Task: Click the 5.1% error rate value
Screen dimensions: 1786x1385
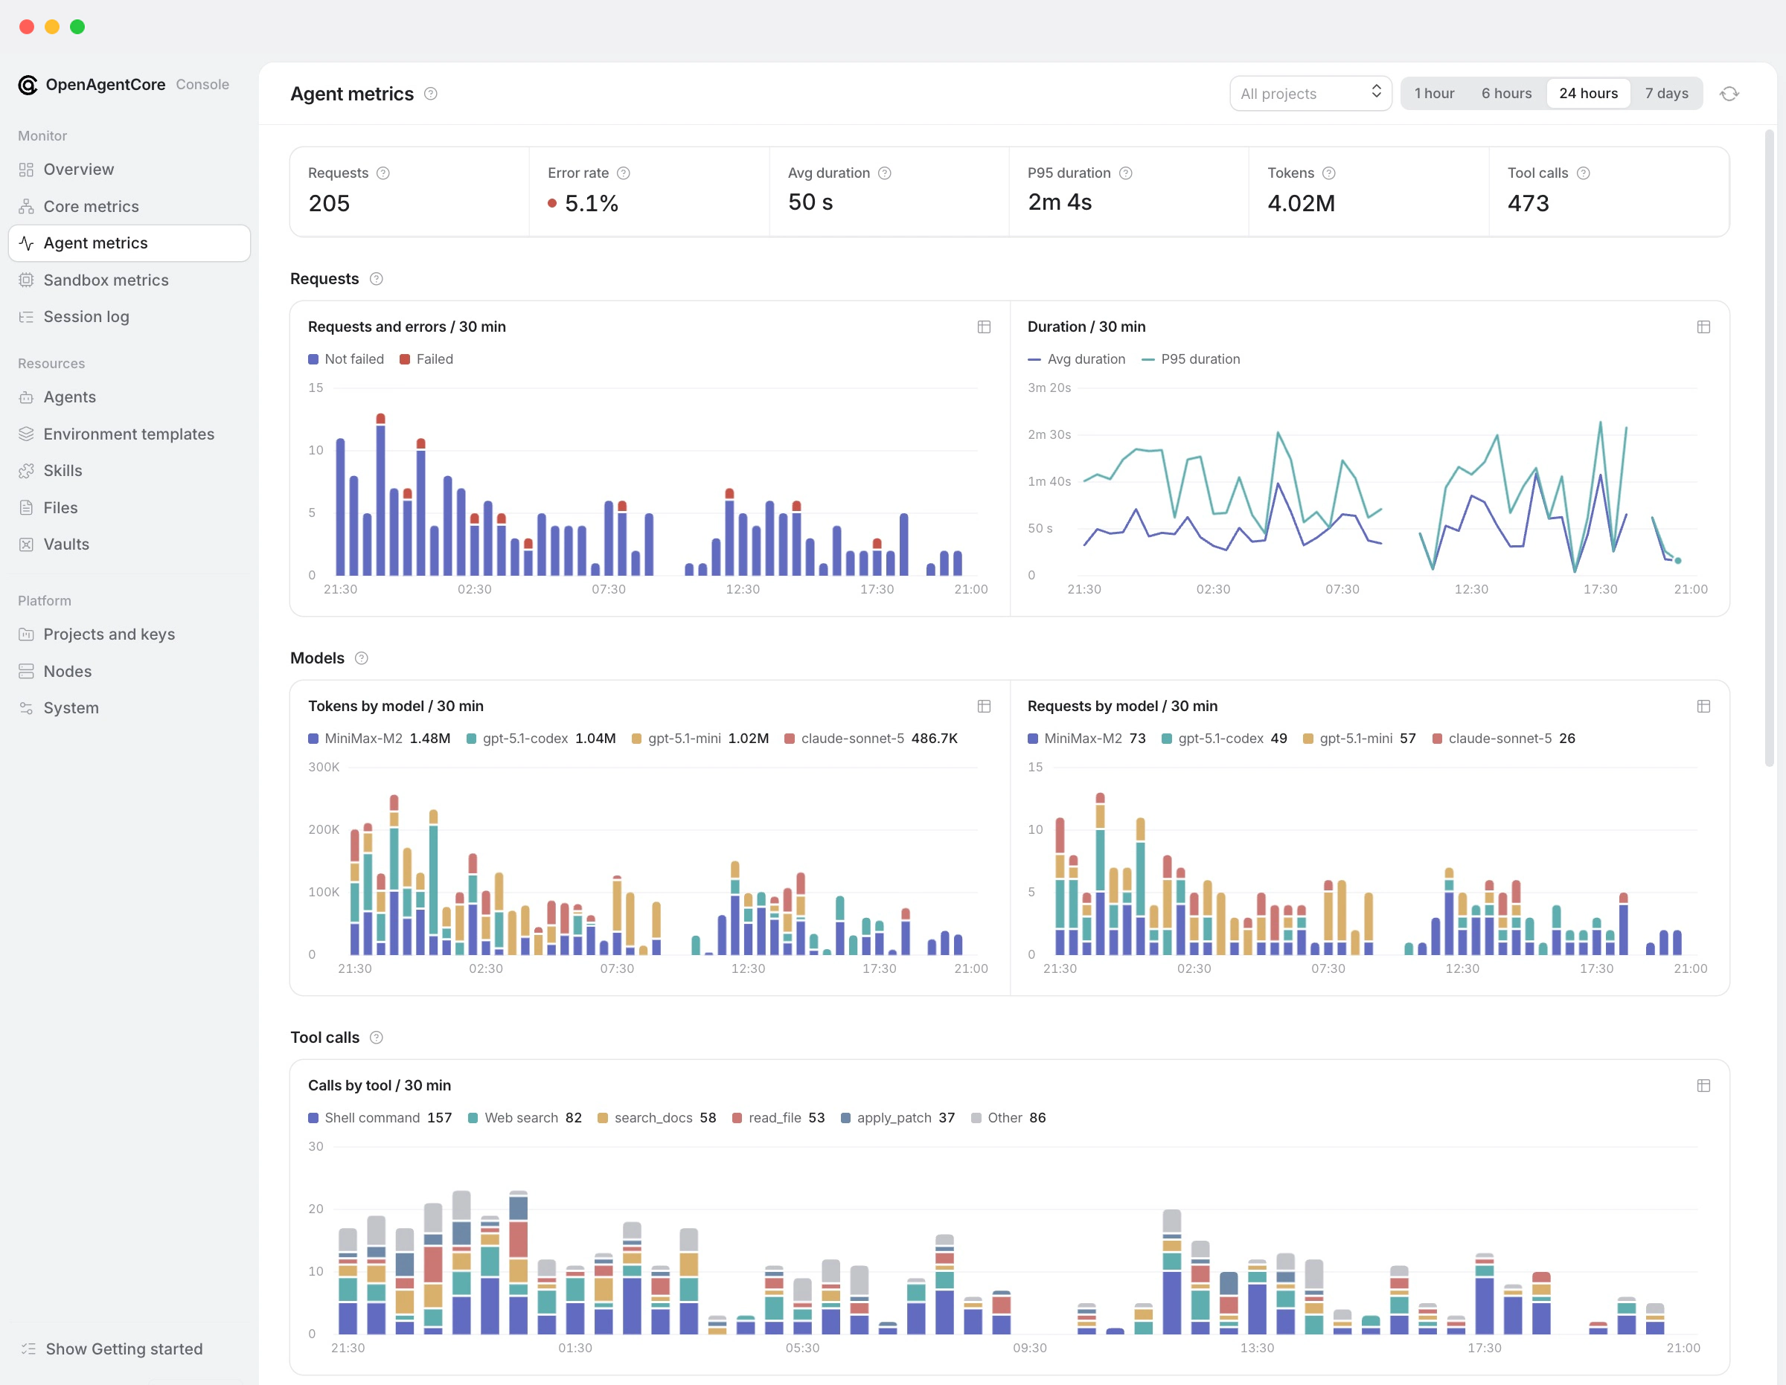Action: 590,203
